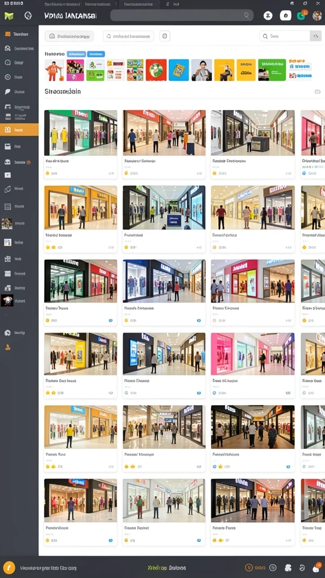Click the blue badge on the last-row first card
Viewport: 325px width, 578px height.
pos(111,540)
